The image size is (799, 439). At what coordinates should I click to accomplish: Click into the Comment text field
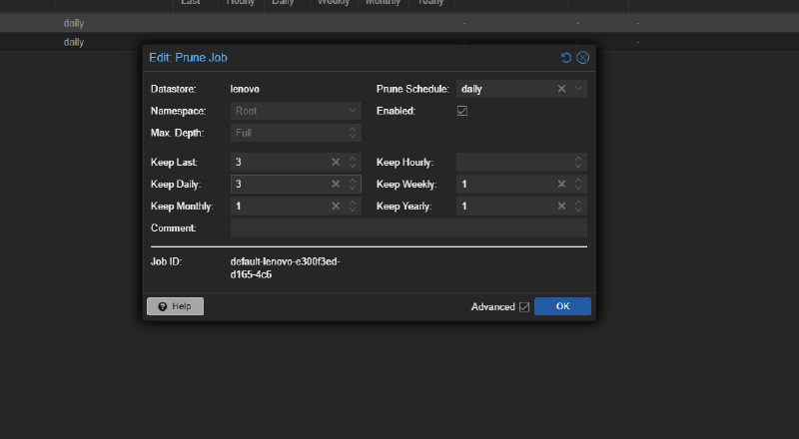point(408,227)
